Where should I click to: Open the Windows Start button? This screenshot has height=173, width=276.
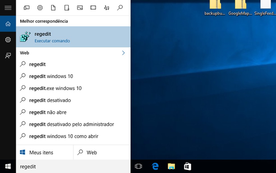(x=8, y=167)
